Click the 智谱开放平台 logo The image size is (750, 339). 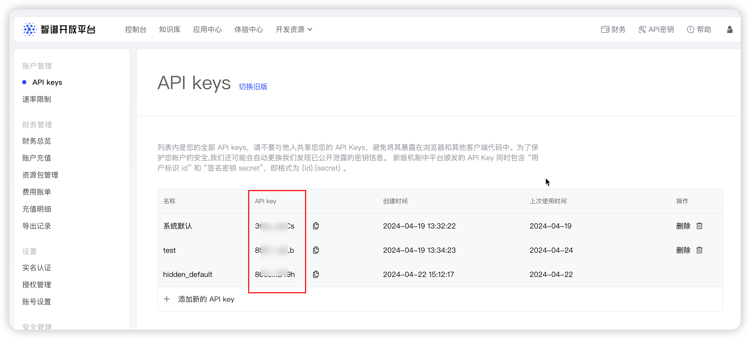pos(59,29)
